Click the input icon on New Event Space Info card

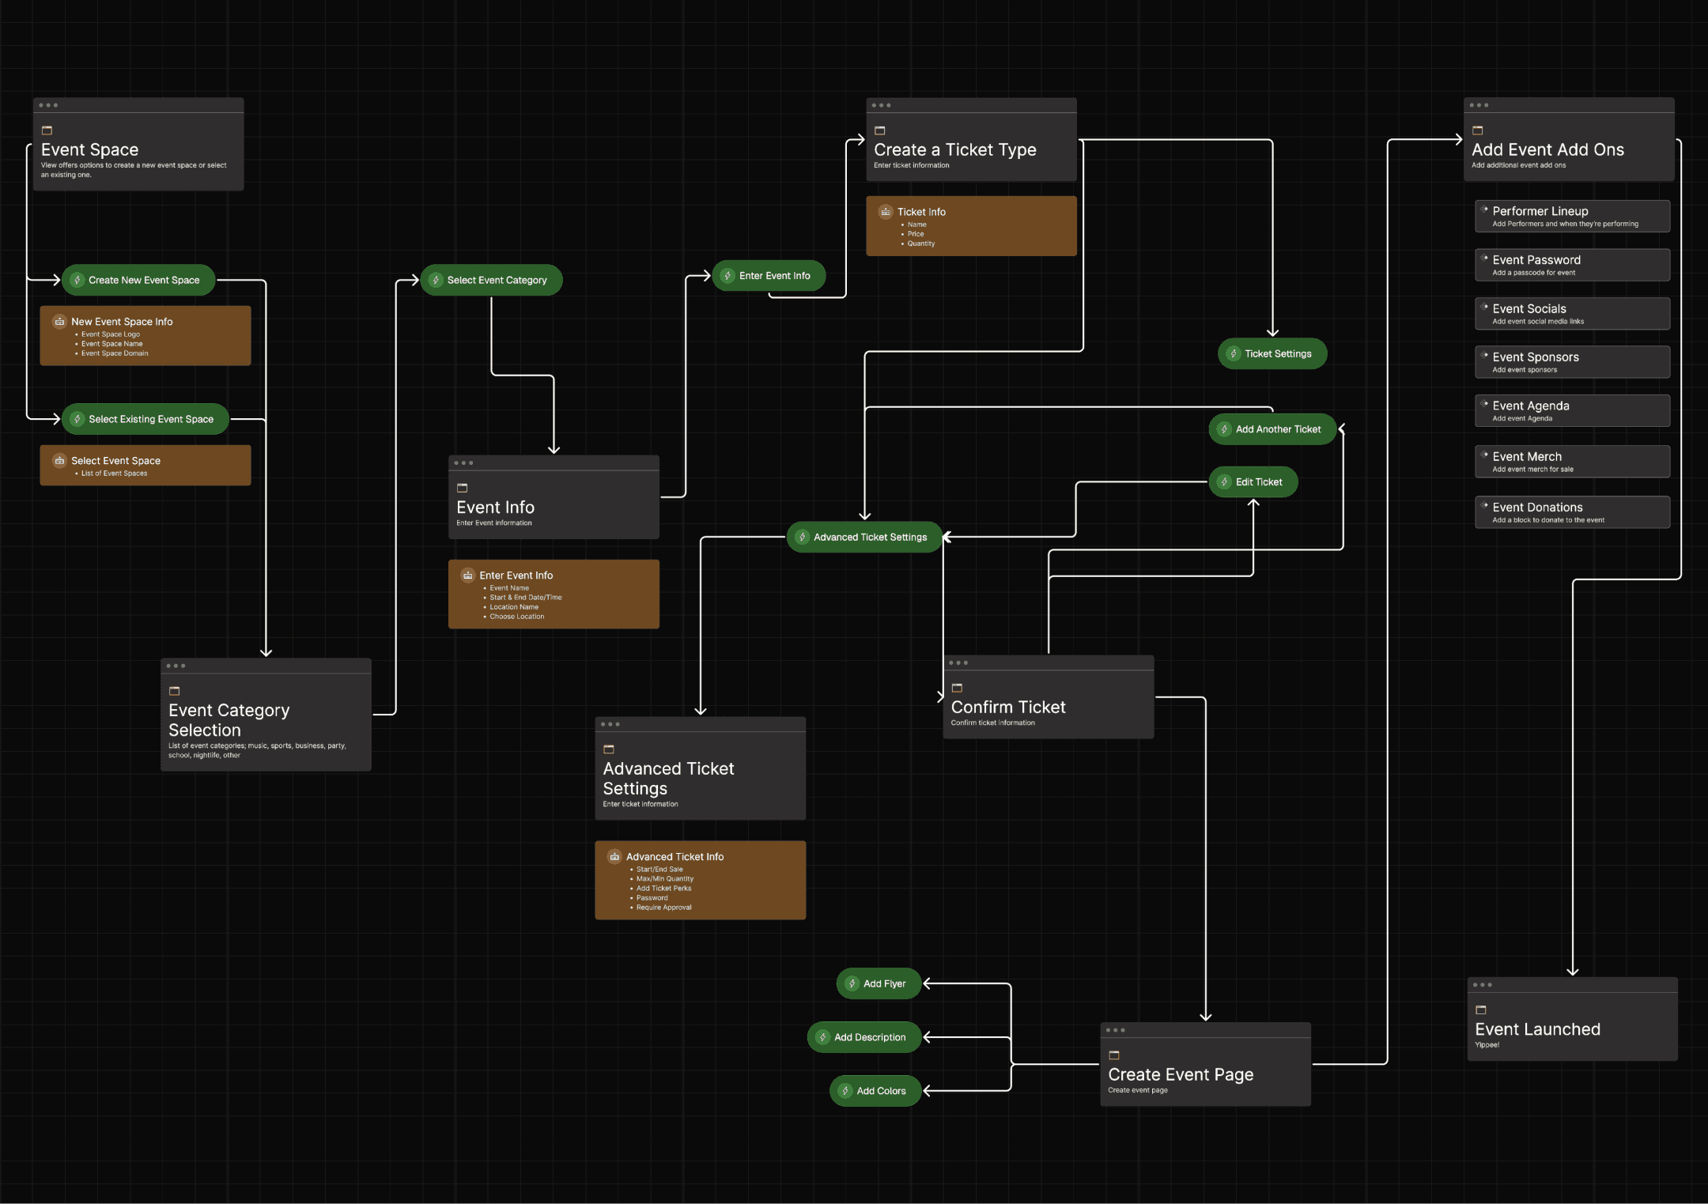click(59, 322)
